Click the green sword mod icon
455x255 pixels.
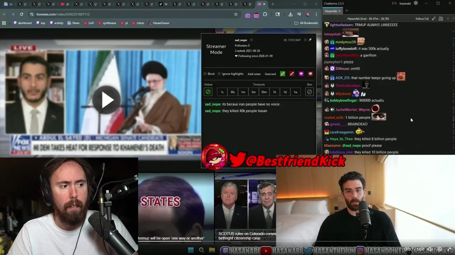click(x=283, y=74)
